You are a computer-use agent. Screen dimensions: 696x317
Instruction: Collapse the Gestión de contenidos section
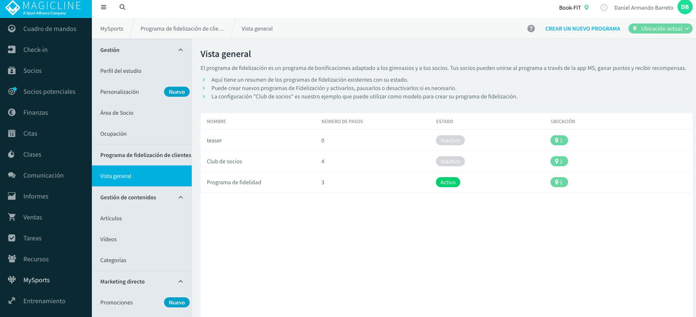pyautogui.click(x=181, y=197)
